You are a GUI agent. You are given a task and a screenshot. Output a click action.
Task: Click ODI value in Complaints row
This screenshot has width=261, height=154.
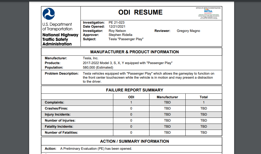click(x=131, y=102)
